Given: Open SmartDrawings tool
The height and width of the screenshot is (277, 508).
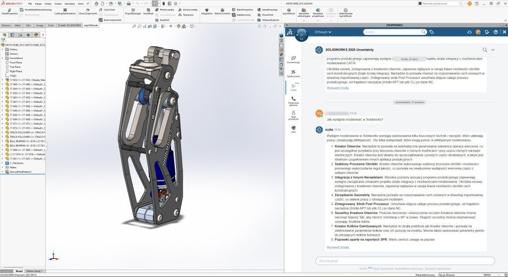Looking at the screenshot, I should tap(267, 10).
